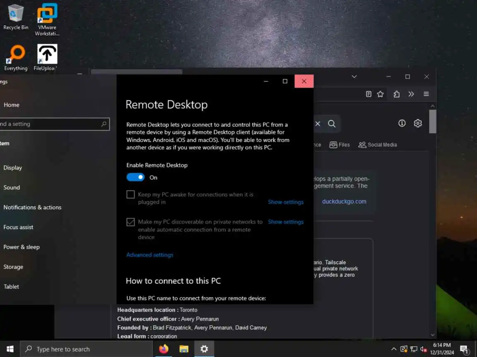
Task: Click the Firefox list-all-tabs chevron
Action: 354,76
